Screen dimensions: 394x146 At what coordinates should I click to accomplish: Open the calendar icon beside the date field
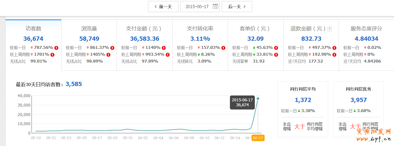point(216,7)
